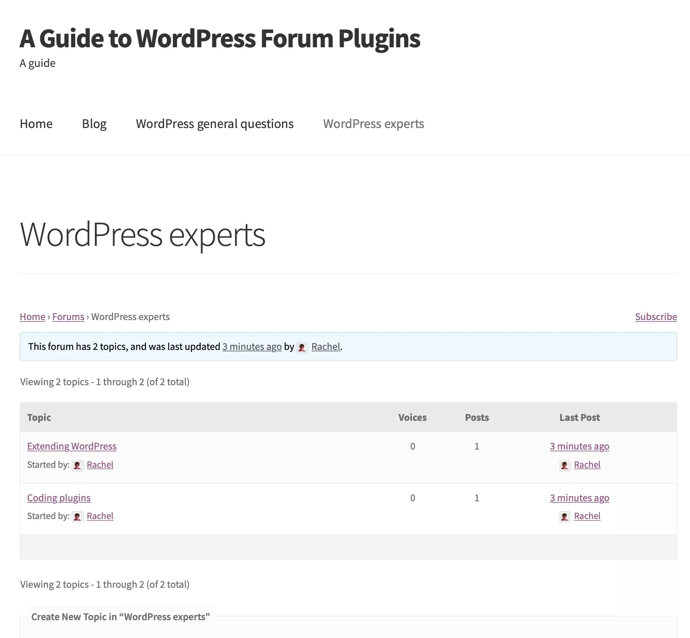The image size is (690, 638).
Task: Click the Home breadcrumb link
Action: 32,316
